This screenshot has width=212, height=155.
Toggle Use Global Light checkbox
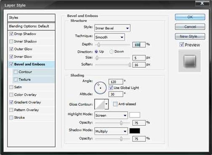[x=111, y=88]
